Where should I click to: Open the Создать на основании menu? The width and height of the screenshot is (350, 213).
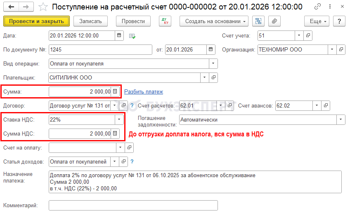coord(214,21)
